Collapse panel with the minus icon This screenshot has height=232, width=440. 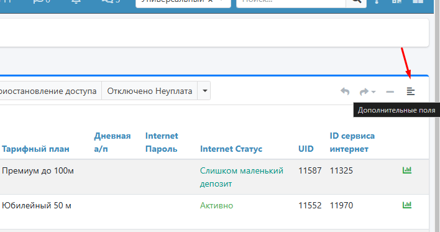click(x=390, y=91)
